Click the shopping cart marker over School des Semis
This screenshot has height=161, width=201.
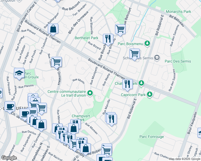click(x=134, y=54)
